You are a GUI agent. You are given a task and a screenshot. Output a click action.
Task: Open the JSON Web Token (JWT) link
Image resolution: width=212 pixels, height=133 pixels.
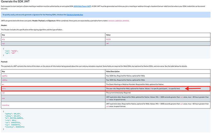[82, 6]
